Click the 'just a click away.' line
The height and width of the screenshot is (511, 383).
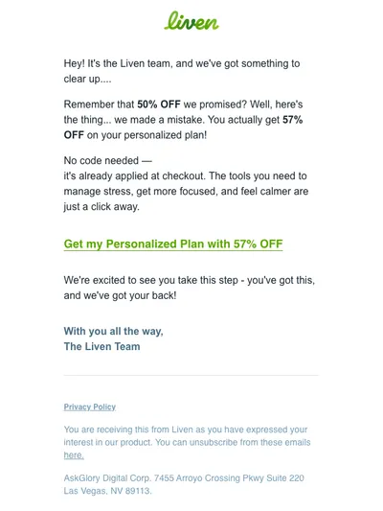(x=101, y=207)
